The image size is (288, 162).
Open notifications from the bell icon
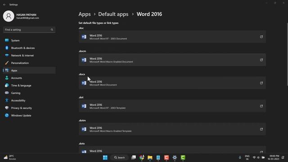click(x=283, y=157)
